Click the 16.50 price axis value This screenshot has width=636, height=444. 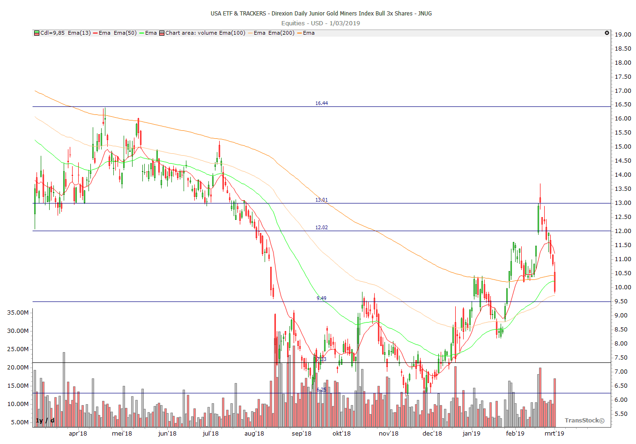(623, 105)
